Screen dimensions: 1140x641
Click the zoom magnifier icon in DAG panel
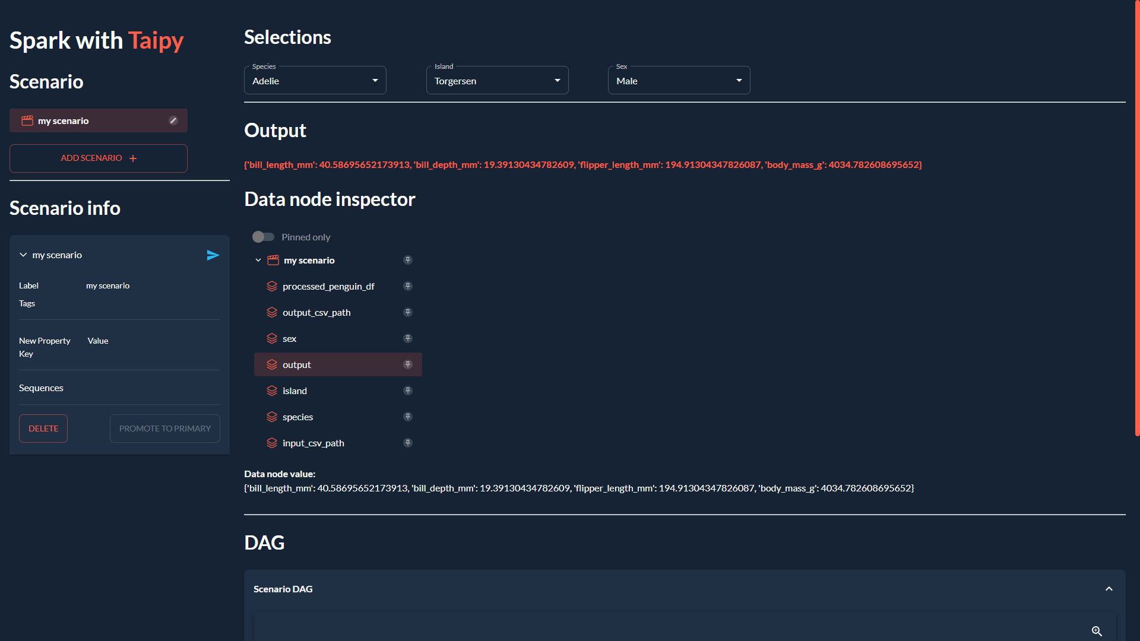[x=1097, y=632]
